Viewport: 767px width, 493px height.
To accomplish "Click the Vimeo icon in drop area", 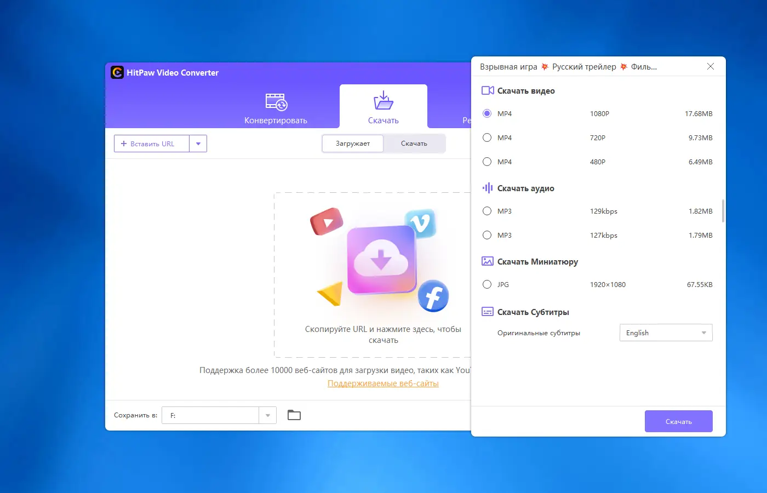I will point(420,223).
